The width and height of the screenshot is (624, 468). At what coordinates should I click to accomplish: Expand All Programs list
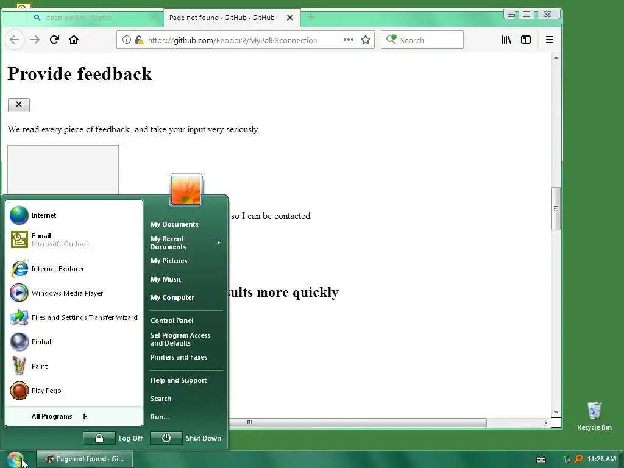tap(74, 416)
